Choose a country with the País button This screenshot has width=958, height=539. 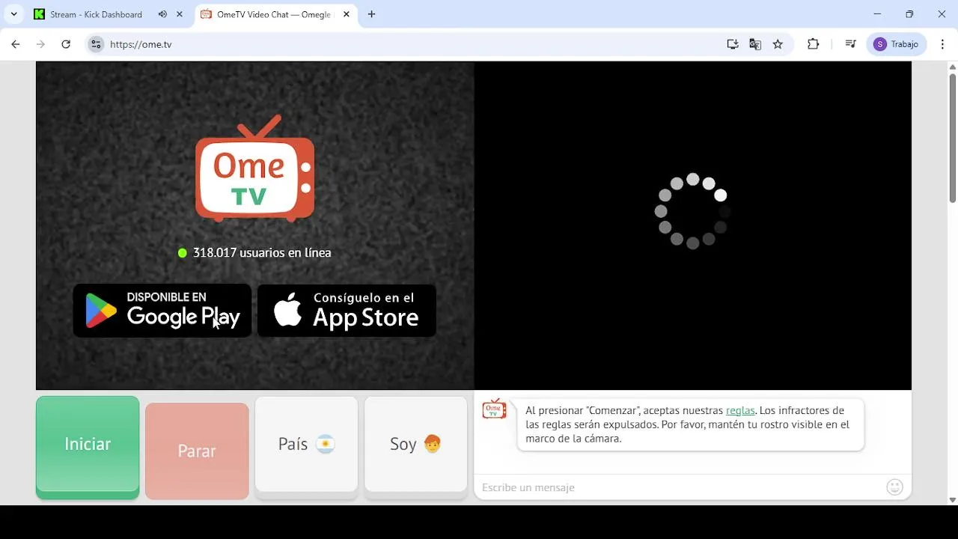point(306,447)
